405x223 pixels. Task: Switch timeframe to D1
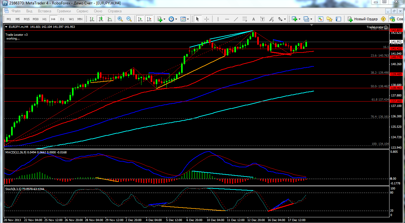62,19
